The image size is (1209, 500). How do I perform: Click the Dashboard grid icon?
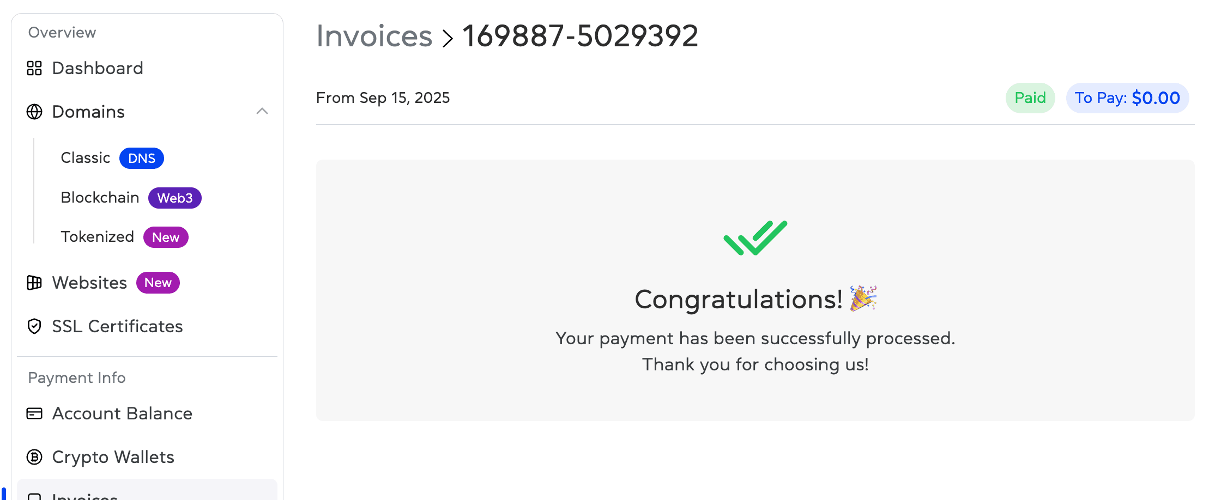coord(34,68)
